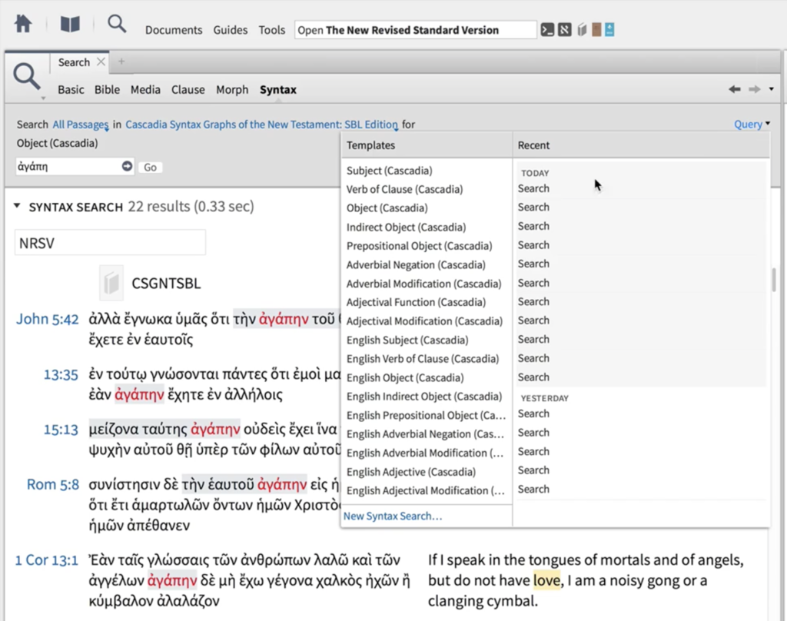Open the brown book shortcut icon
The height and width of the screenshot is (621, 787).
pos(596,30)
